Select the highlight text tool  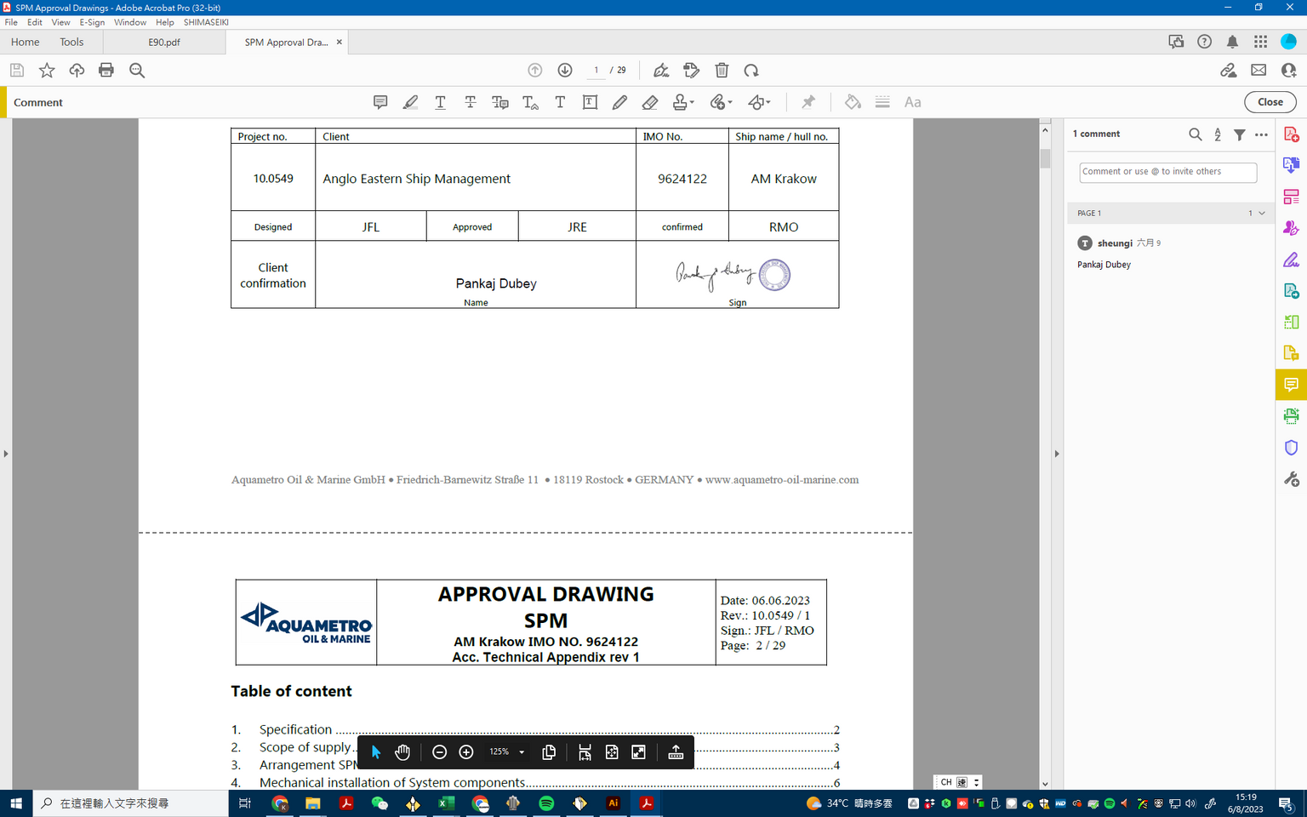410,102
